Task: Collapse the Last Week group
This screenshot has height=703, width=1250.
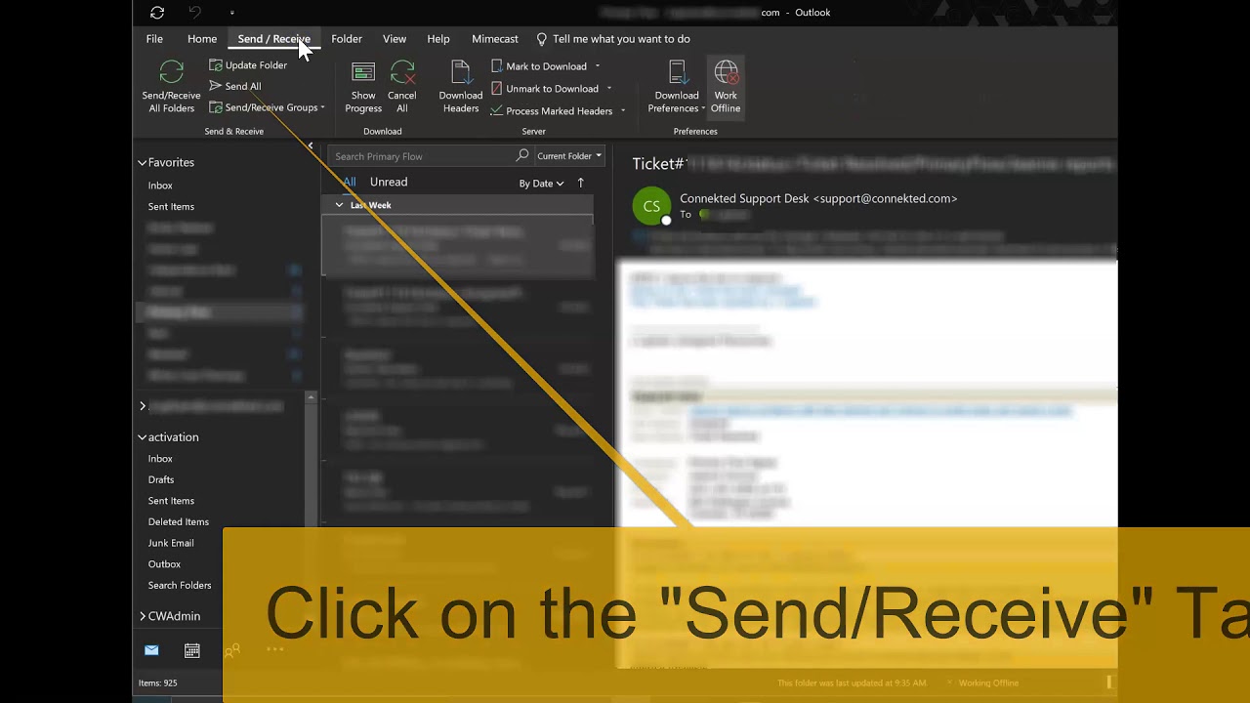Action: click(x=339, y=205)
